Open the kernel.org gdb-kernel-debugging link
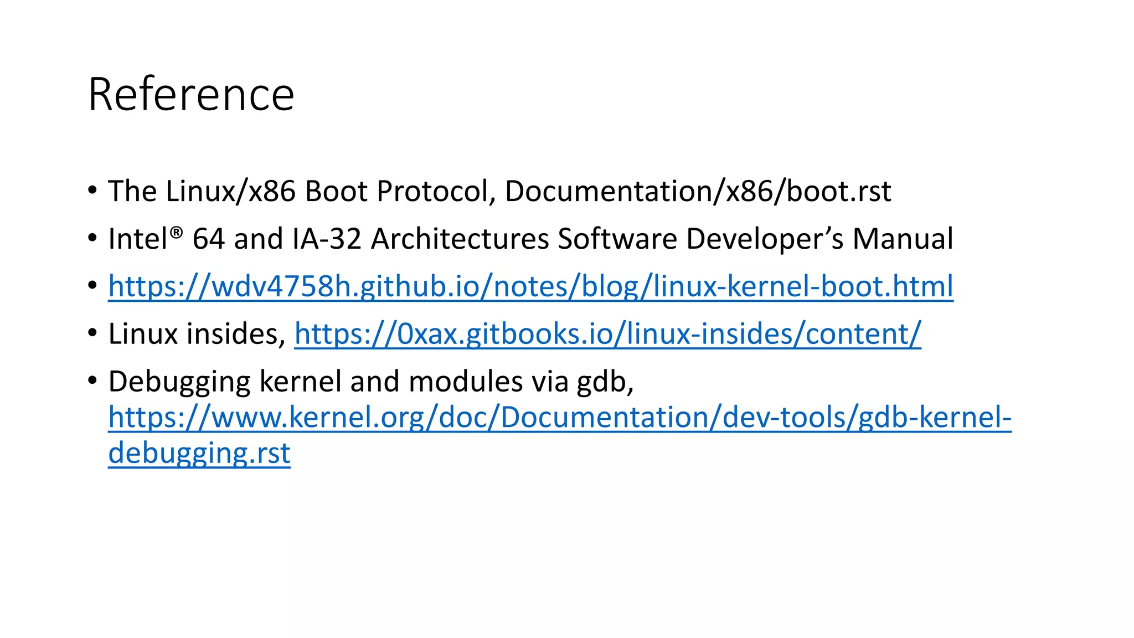1134x638 pixels. [560, 435]
